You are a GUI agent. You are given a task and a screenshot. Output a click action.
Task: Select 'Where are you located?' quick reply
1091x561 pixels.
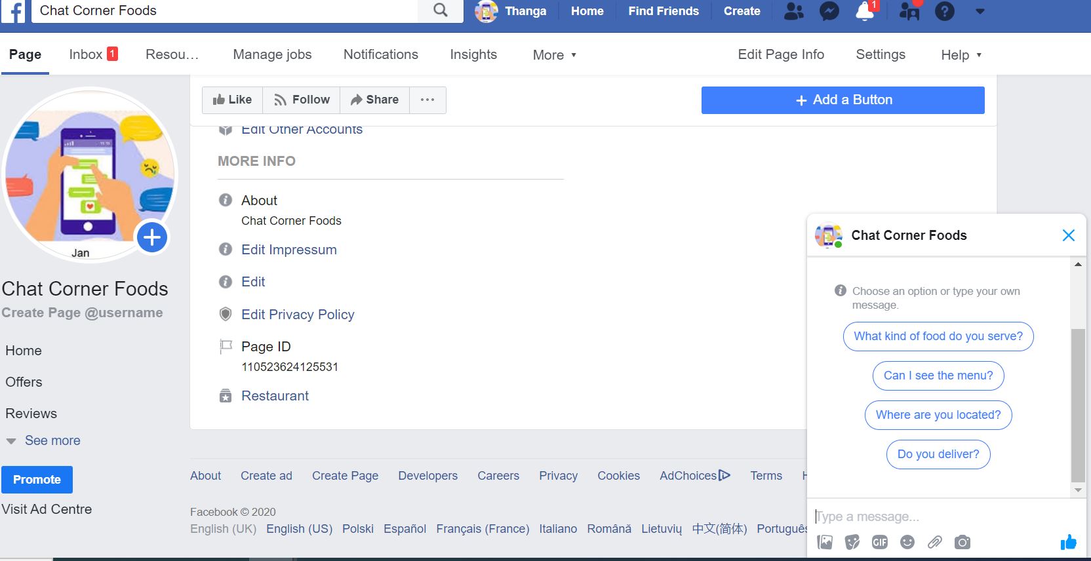click(x=938, y=415)
